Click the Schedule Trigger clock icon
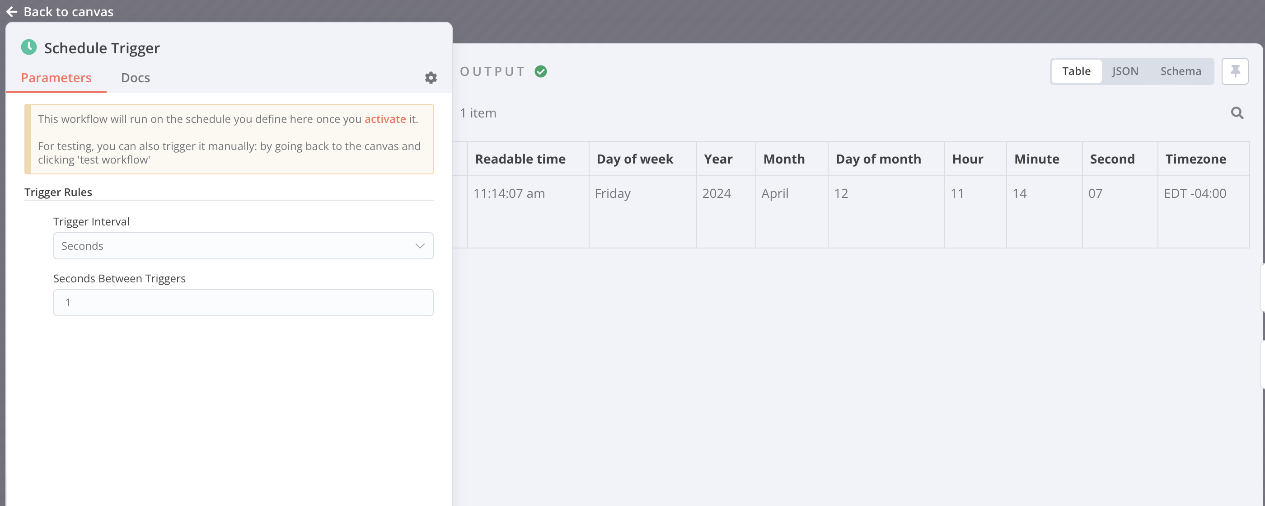 click(29, 47)
